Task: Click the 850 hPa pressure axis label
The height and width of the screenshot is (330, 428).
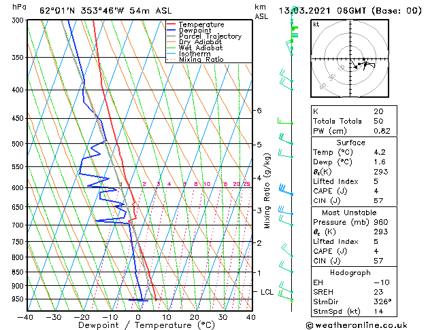Action: [x=19, y=272]
